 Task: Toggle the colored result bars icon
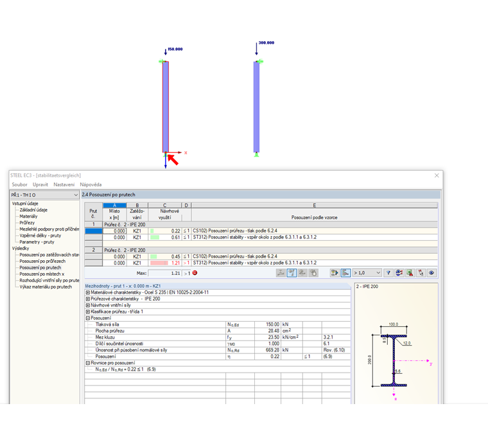click(345, 273)
